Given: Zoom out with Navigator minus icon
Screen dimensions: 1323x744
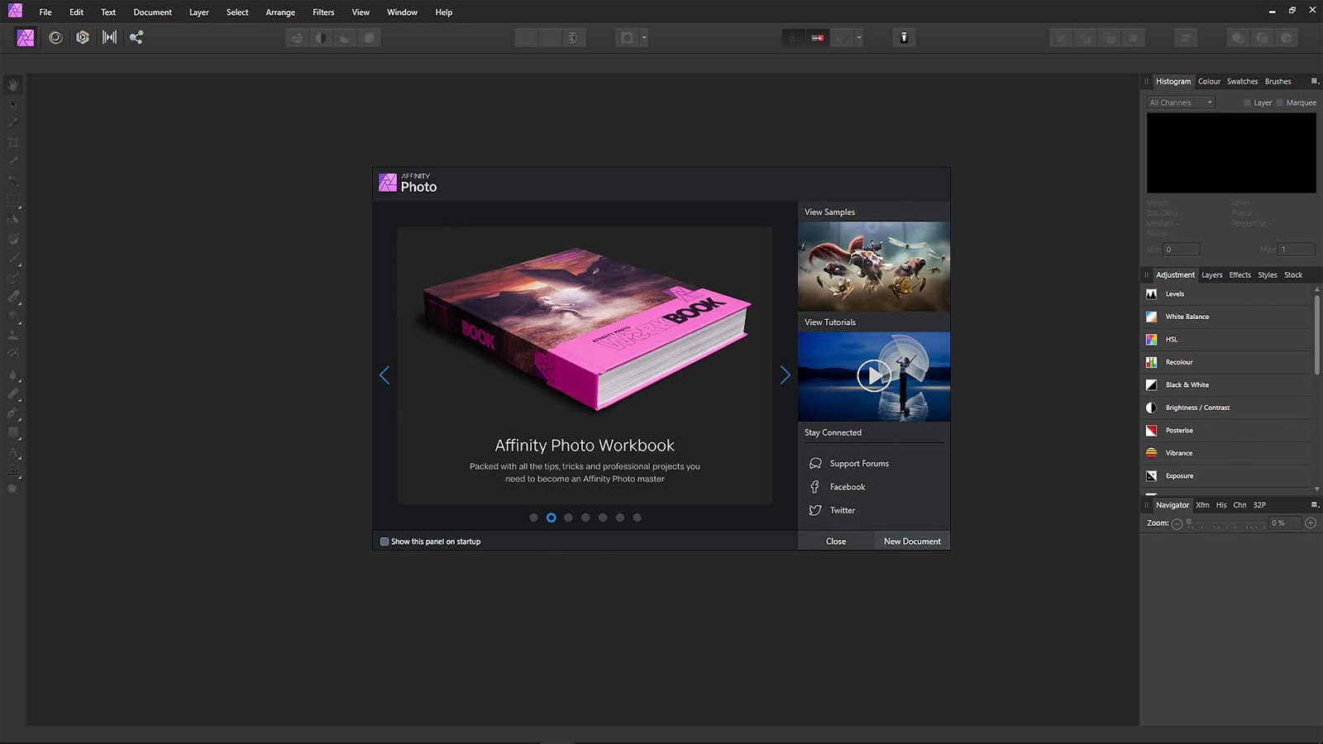Looking at the screenshot, I should tap(1177, 523).
